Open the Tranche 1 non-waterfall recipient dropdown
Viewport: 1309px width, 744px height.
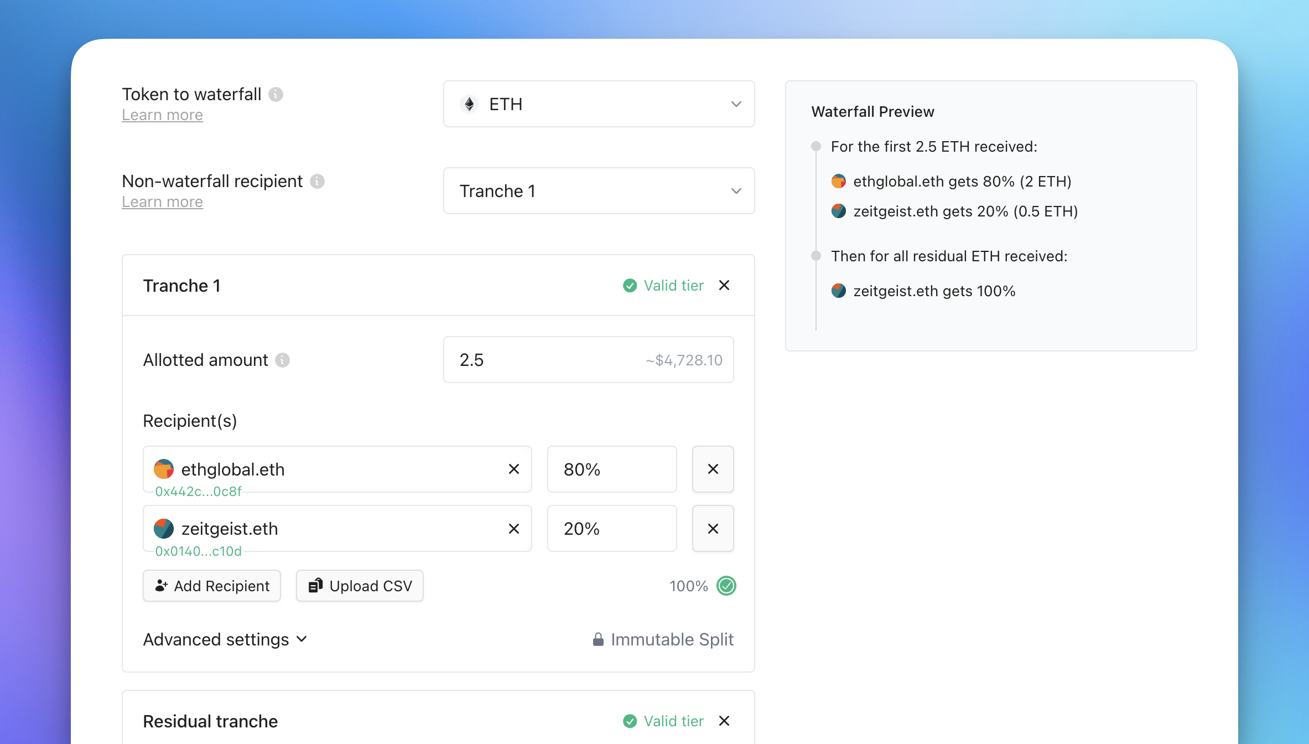coord(599,191)
